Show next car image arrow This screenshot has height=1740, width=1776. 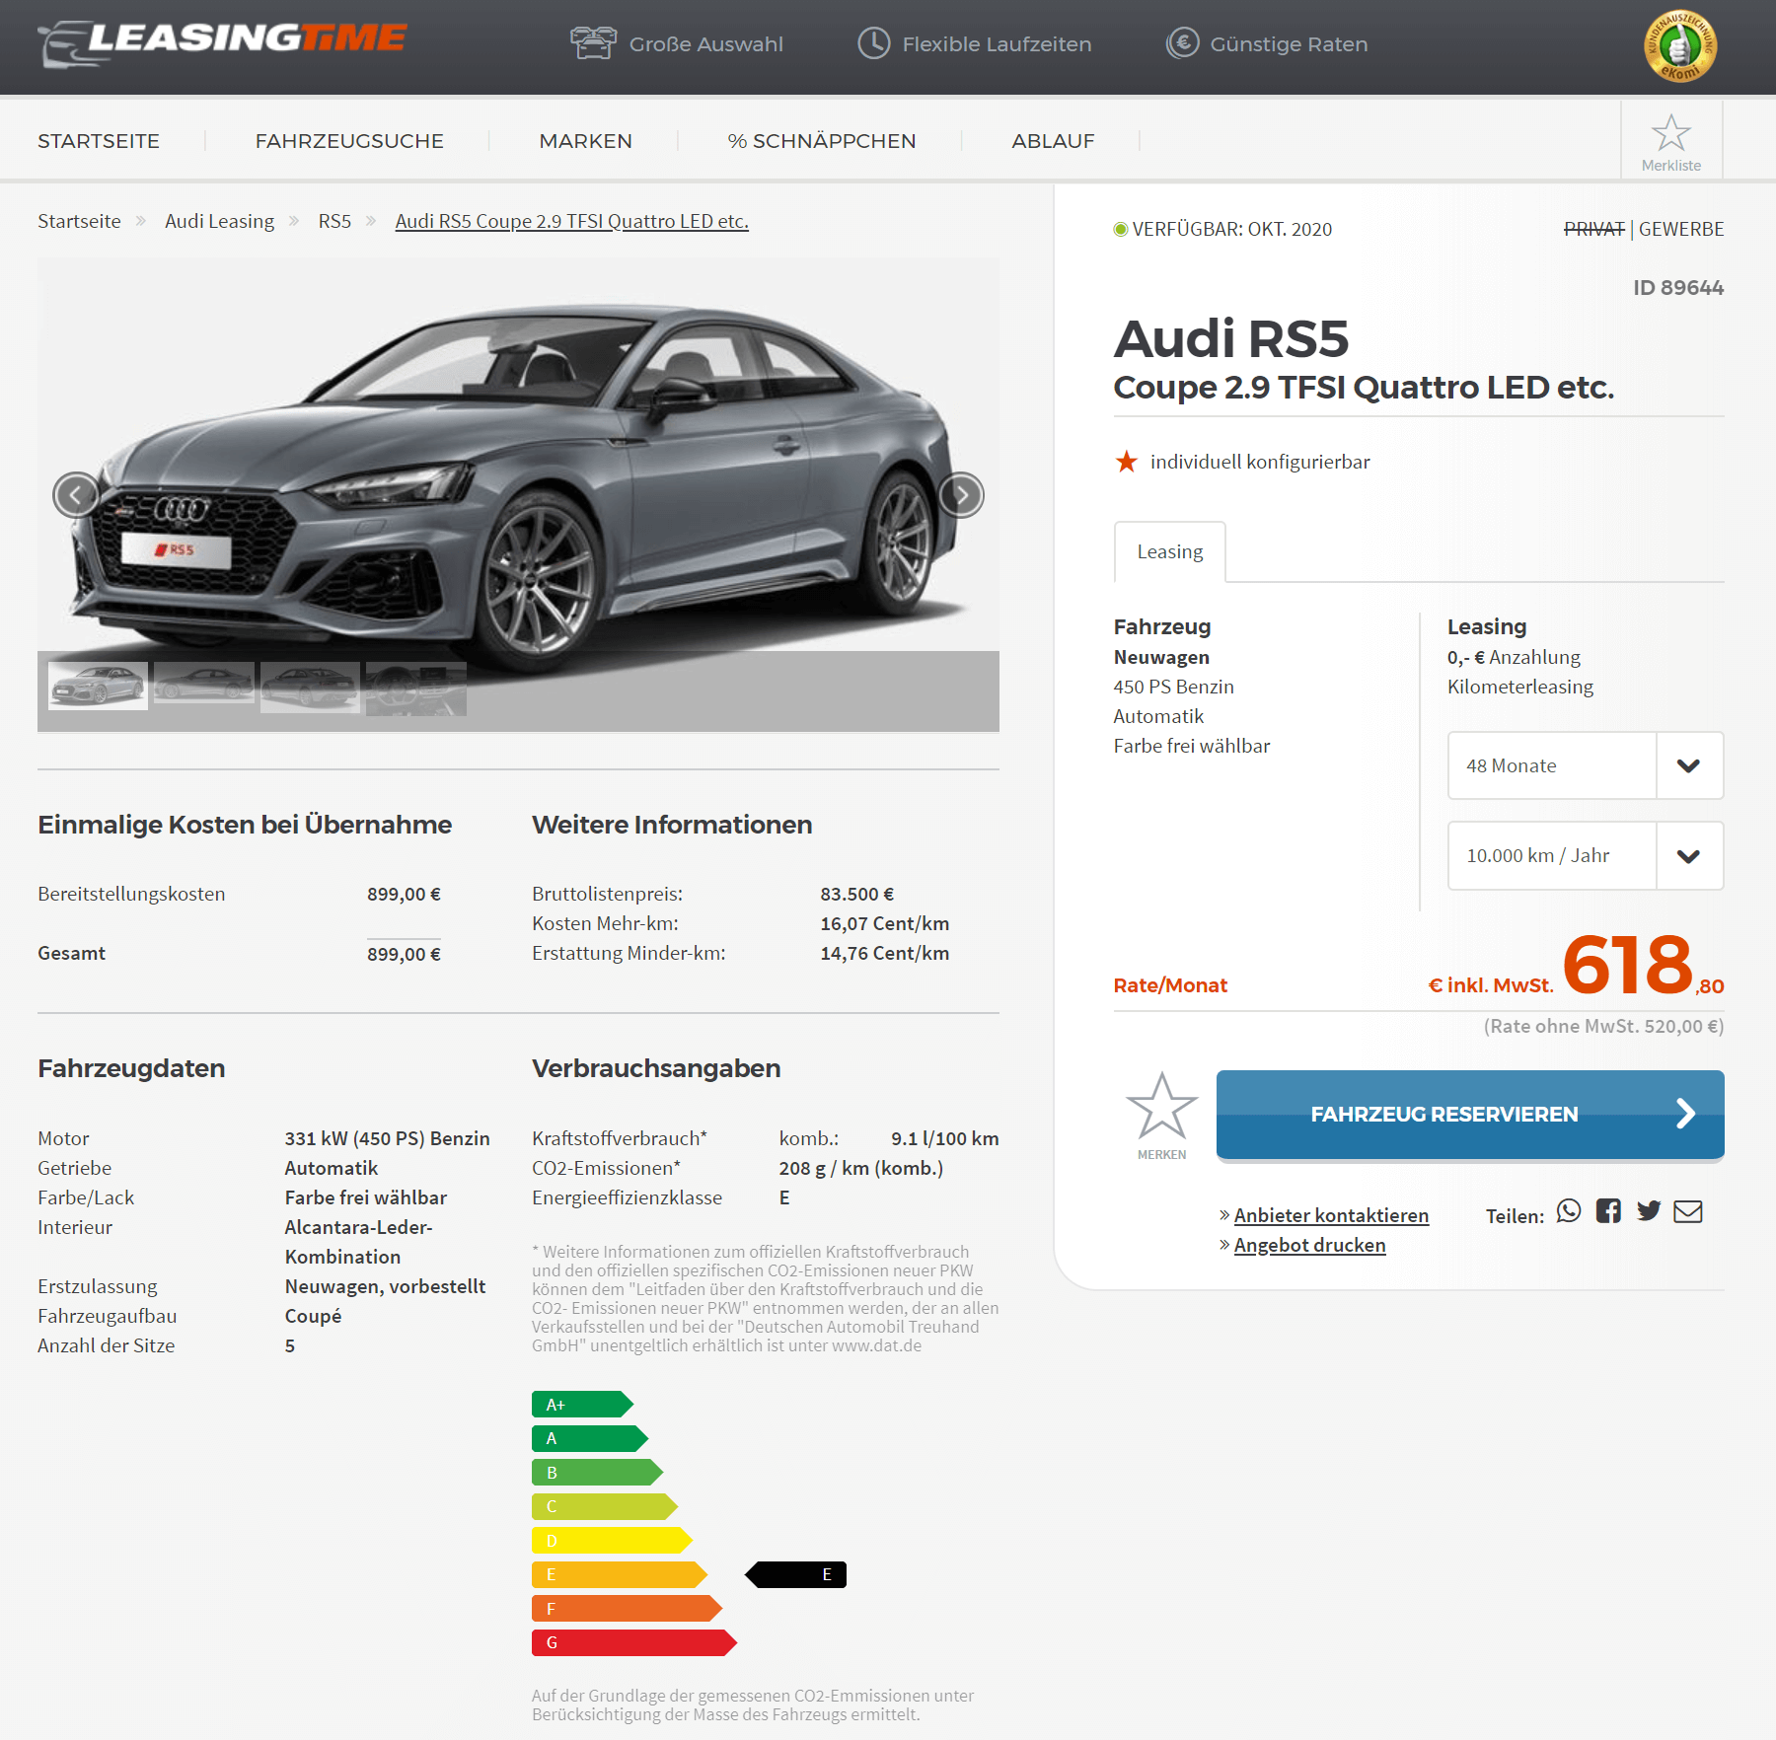(x=961, y=495)
